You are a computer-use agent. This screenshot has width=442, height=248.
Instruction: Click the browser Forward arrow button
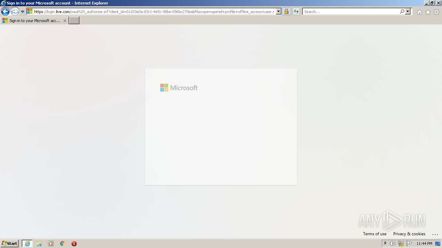(x=15, y=11)
